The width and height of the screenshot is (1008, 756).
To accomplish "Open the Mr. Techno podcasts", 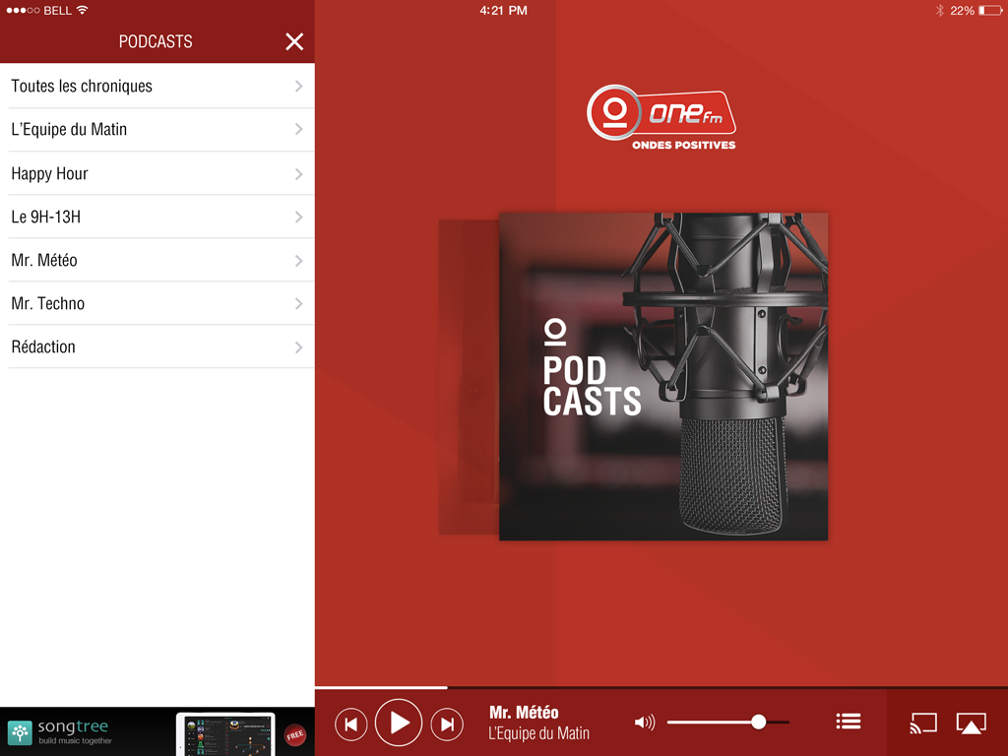I will 157,303.
